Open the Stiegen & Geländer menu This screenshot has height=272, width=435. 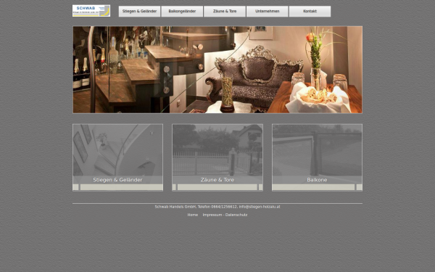click(139, 12)
